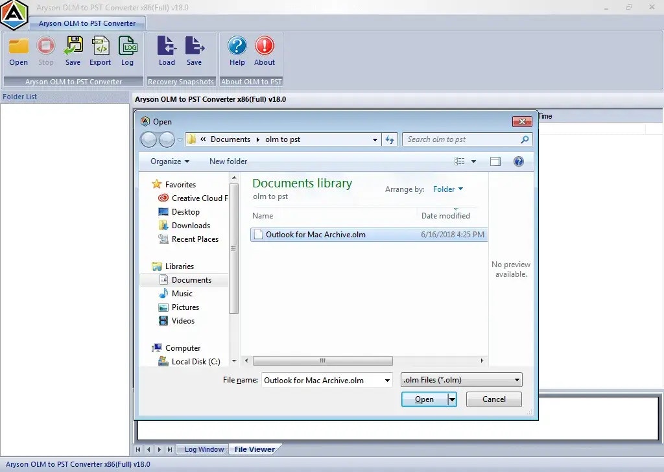Click the red About icon
The height and width of the screenshot is (472, 664).
(265, 46)
